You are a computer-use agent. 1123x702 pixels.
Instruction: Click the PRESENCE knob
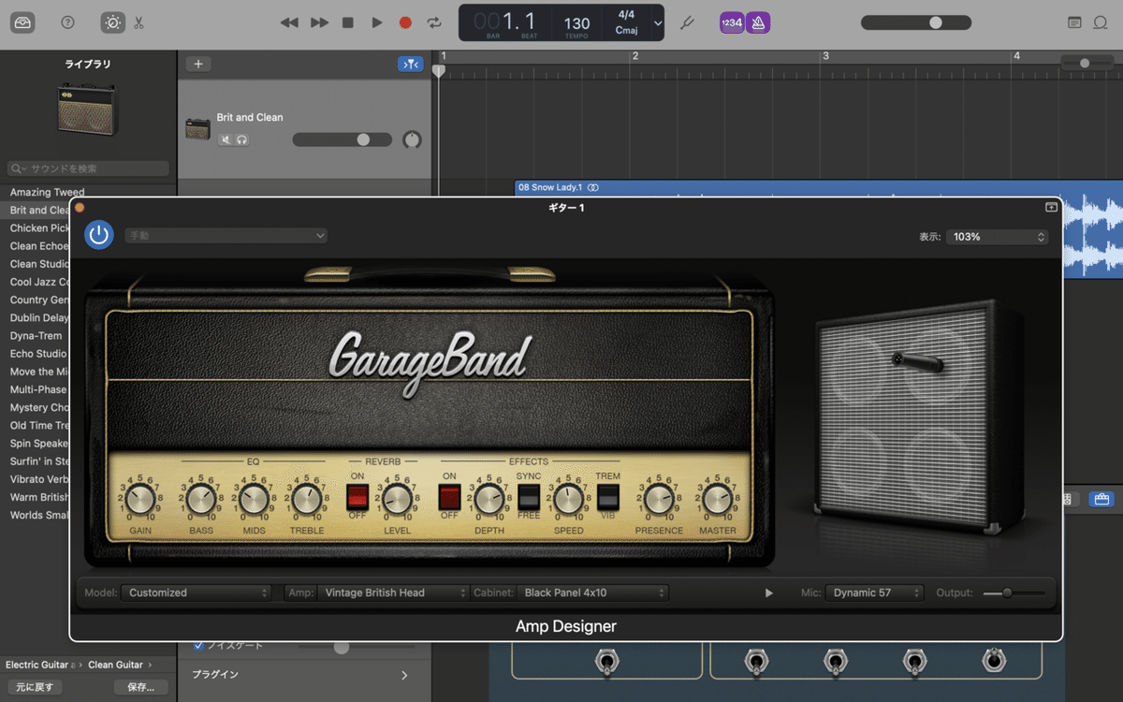point(659,499)
